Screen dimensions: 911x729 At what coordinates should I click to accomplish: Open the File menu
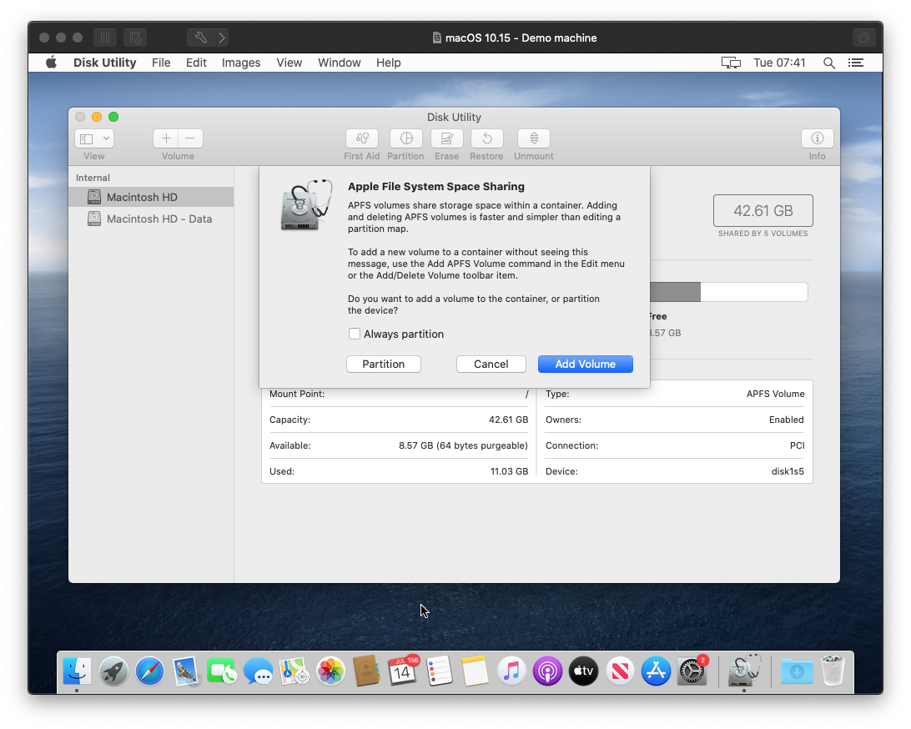point(161,63)
